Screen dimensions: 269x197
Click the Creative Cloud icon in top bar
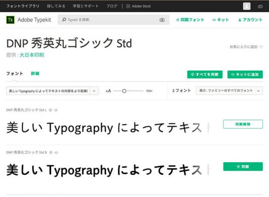click(x=260, y=7)
